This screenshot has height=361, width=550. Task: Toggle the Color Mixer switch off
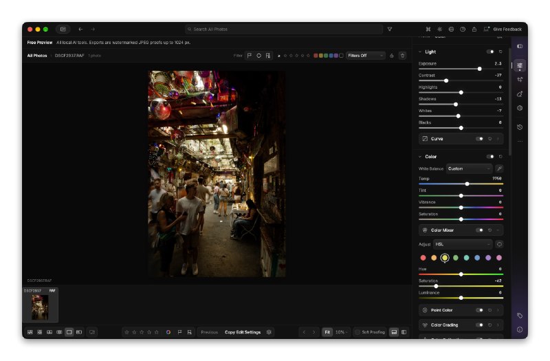point(479,230)
